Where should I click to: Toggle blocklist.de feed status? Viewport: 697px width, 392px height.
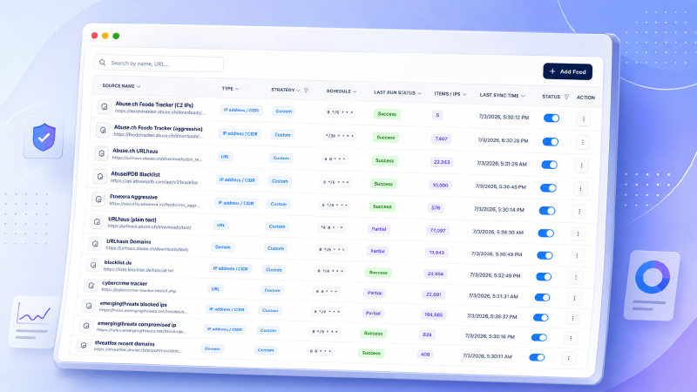pyautogui.click(x=544, y=277)
